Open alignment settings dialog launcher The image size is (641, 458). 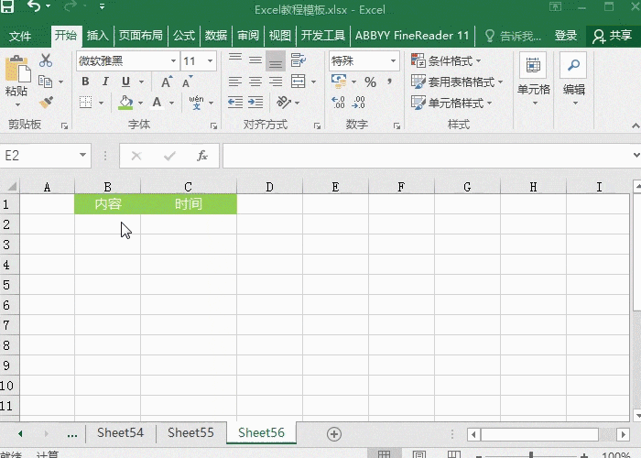(317, 126)
